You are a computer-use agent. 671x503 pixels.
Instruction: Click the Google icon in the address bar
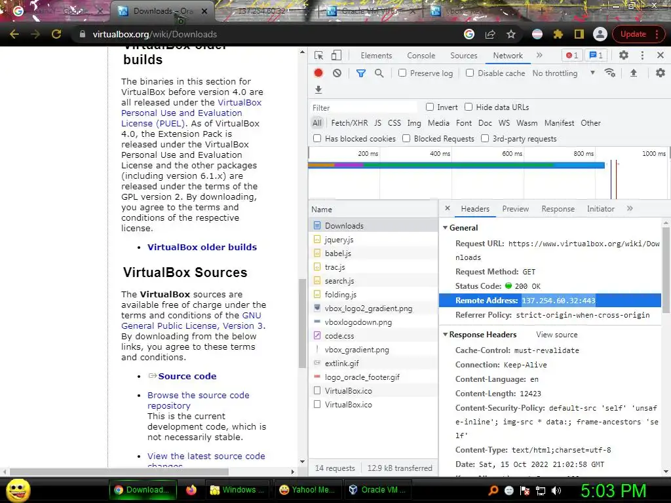click(x=469, y=34)
